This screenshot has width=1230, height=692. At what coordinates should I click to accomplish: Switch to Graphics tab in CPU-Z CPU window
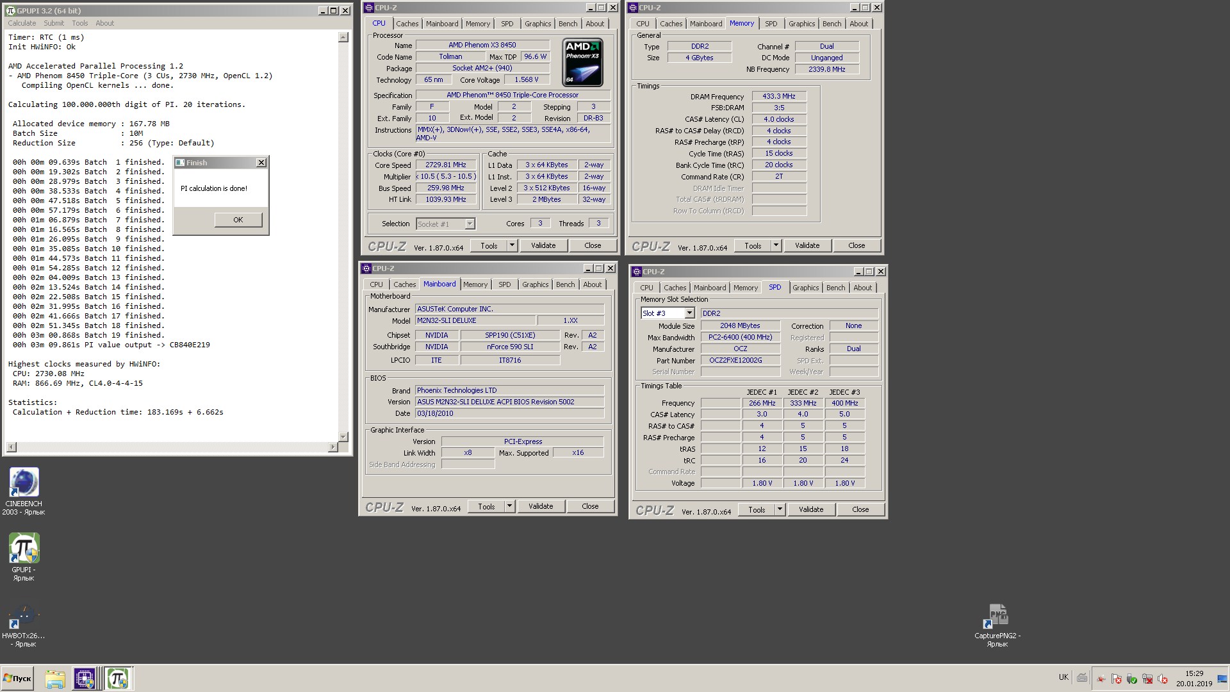[537, 24]
